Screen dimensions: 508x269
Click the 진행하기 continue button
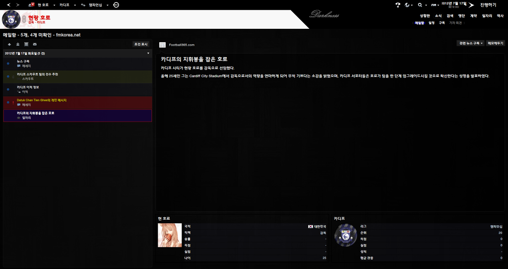click(x=488, y=5)
